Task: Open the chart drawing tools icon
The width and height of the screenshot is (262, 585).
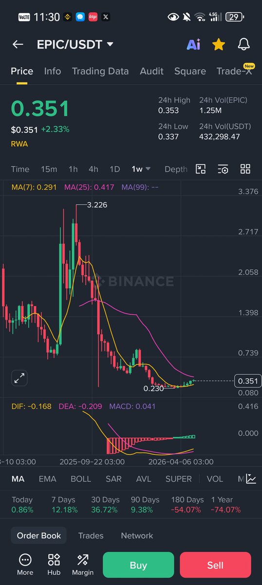Action: point(201,169)
